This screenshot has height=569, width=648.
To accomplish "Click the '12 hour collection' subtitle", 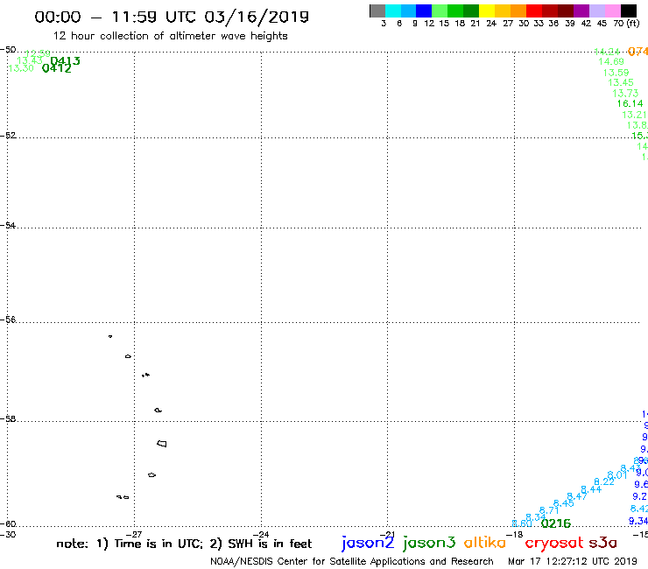I will (170, 36).
